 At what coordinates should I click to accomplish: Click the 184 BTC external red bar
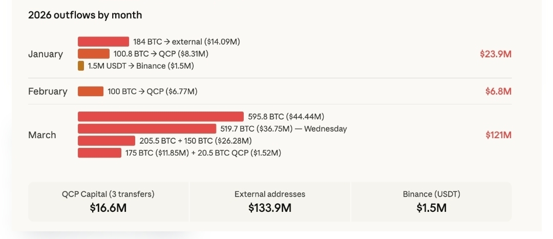click(103, 42)
